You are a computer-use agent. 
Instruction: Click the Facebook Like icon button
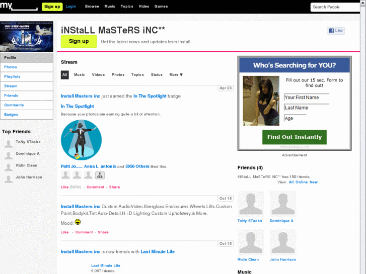[336, 31]
